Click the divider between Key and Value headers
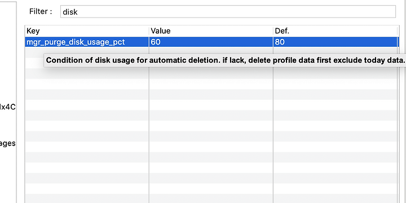 coord(149,31)
